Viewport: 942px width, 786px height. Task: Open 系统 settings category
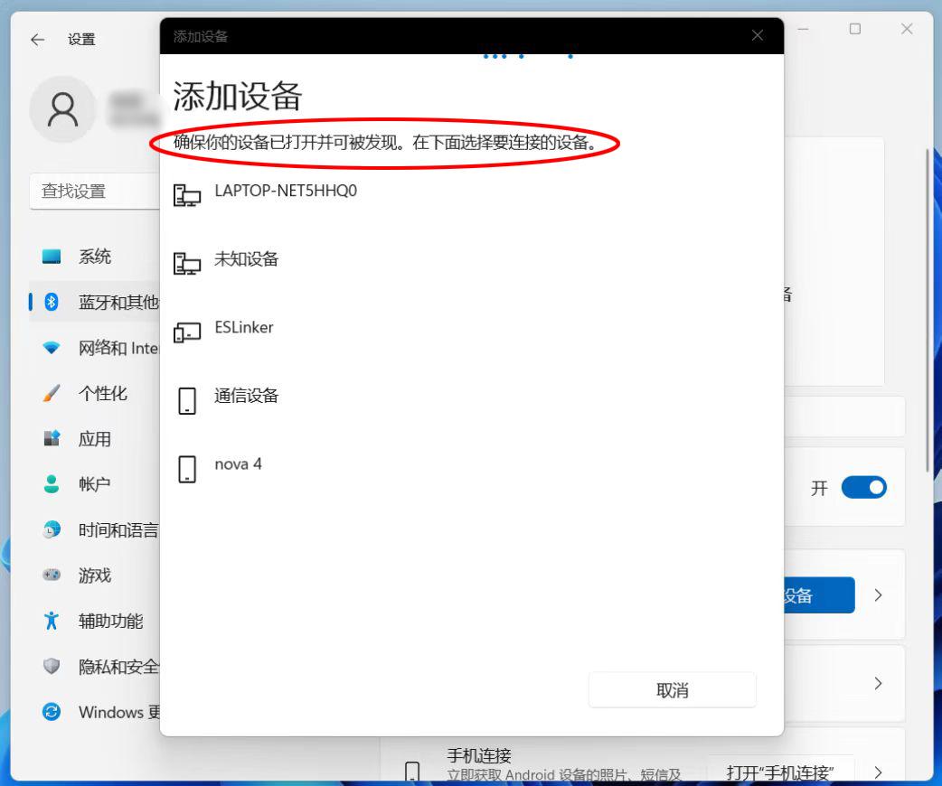[x=94, y=257]
